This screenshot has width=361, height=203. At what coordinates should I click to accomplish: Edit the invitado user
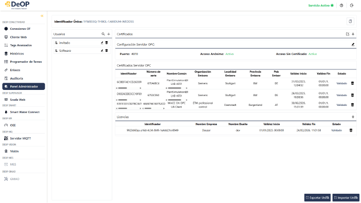pos(102,43)
